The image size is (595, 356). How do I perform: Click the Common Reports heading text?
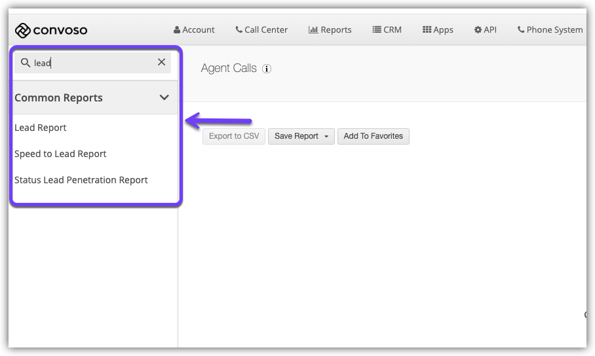tap(59, 98)
